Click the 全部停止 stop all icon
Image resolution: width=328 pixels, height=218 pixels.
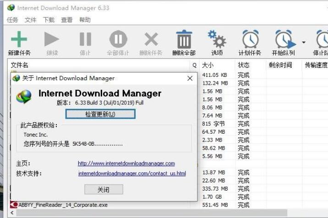tap(118, 39)
